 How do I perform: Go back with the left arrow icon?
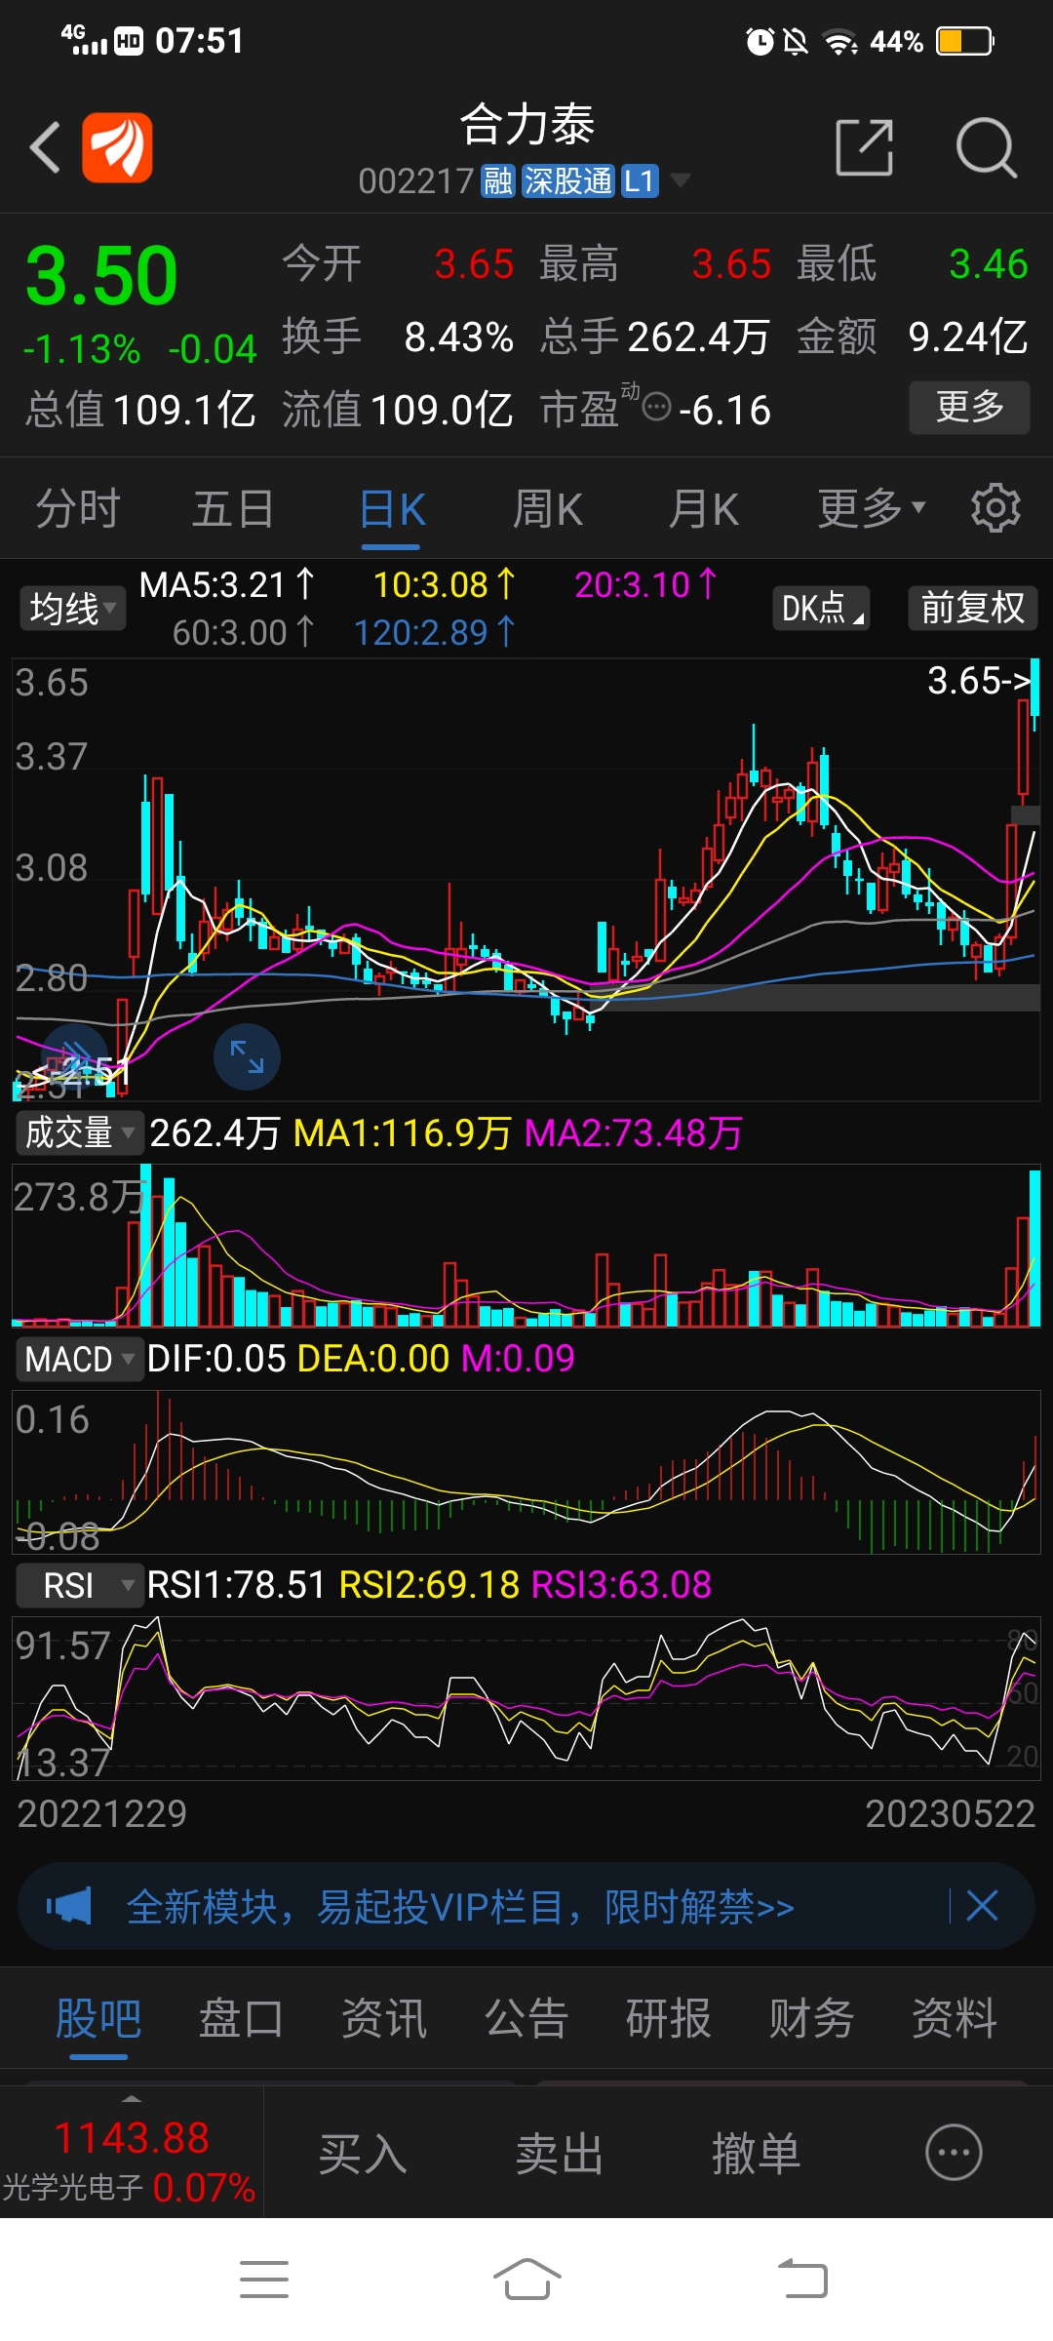tap(45, 147)
